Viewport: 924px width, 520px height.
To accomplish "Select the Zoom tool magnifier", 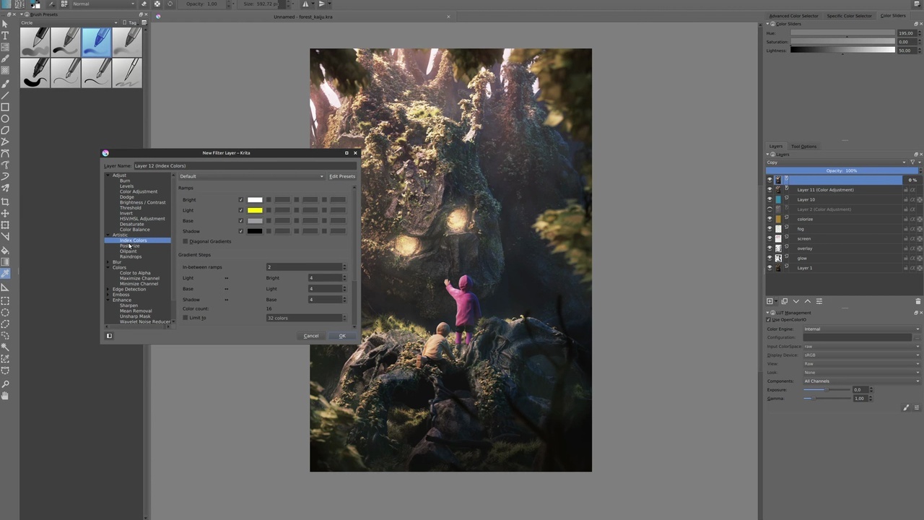I will click(5, 383).
